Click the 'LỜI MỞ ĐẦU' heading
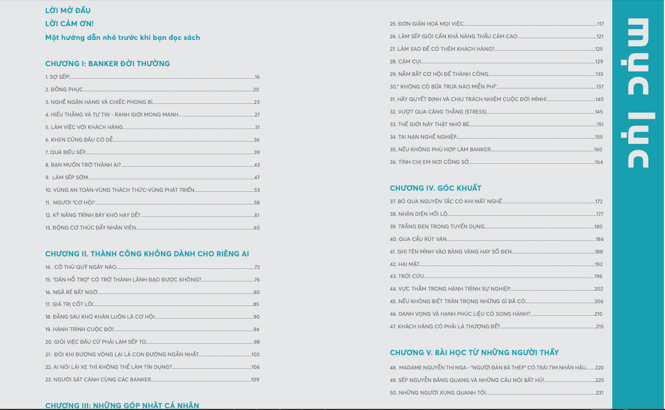 click(x=68, y=10)
